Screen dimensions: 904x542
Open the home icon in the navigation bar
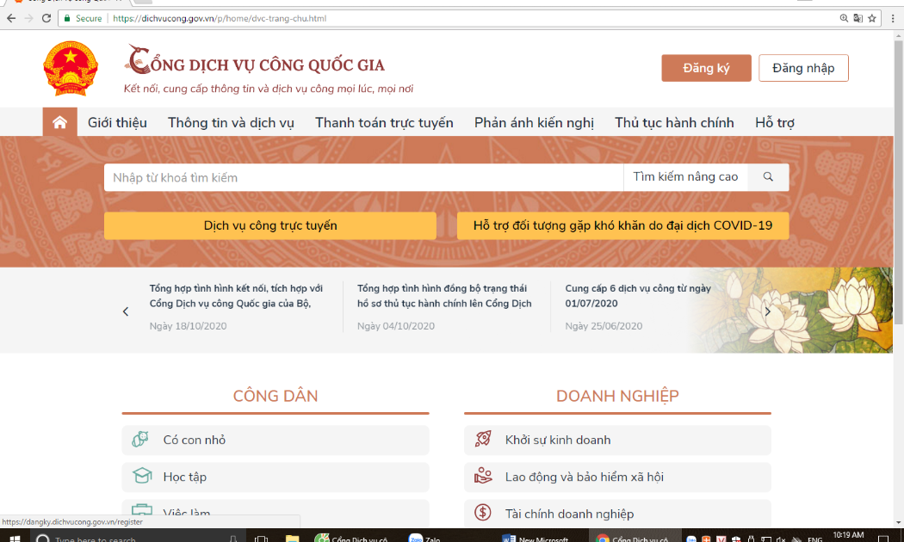(60, 122)
